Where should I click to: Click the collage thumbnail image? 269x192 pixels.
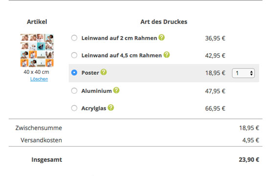click(37, 50)
